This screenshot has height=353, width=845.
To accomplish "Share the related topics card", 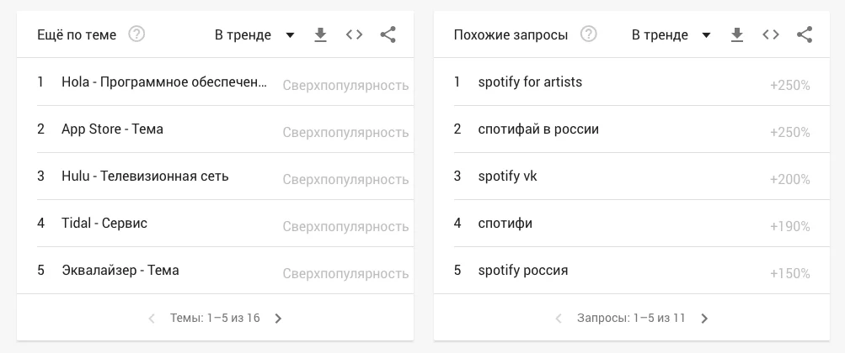I will (x=388, y=34).
